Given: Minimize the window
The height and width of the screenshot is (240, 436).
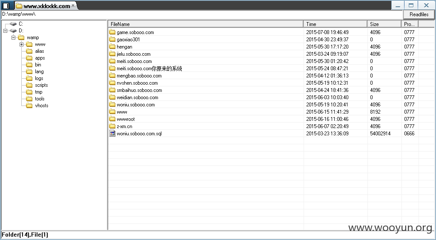Looking at the screenshot, I should point(398,5).
